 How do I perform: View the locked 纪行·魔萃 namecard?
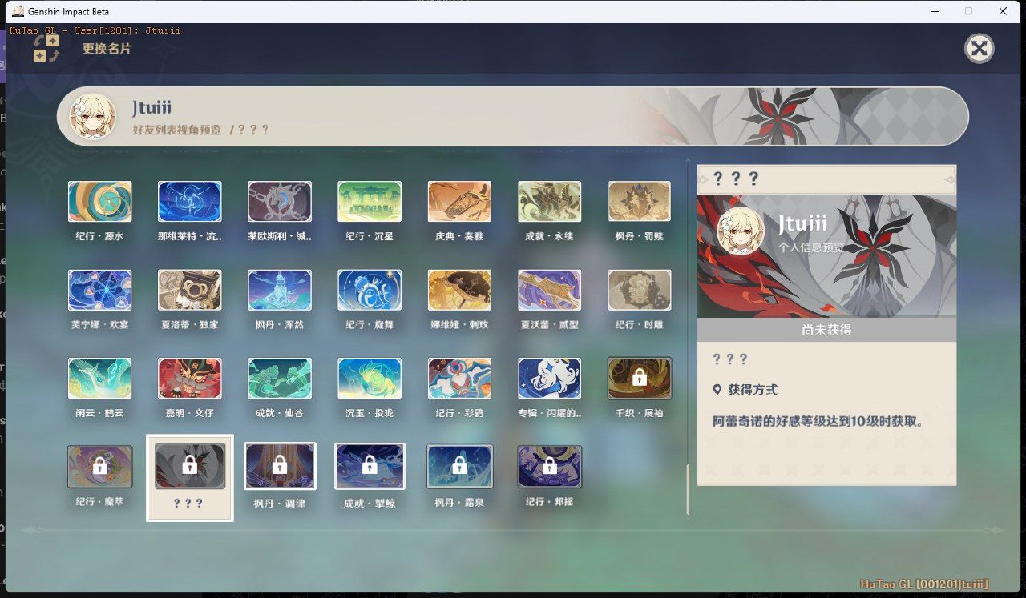(100, 466)
